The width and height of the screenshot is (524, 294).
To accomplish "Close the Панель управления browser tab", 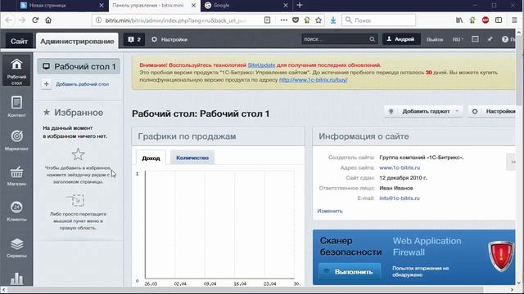I will point(193,6).
